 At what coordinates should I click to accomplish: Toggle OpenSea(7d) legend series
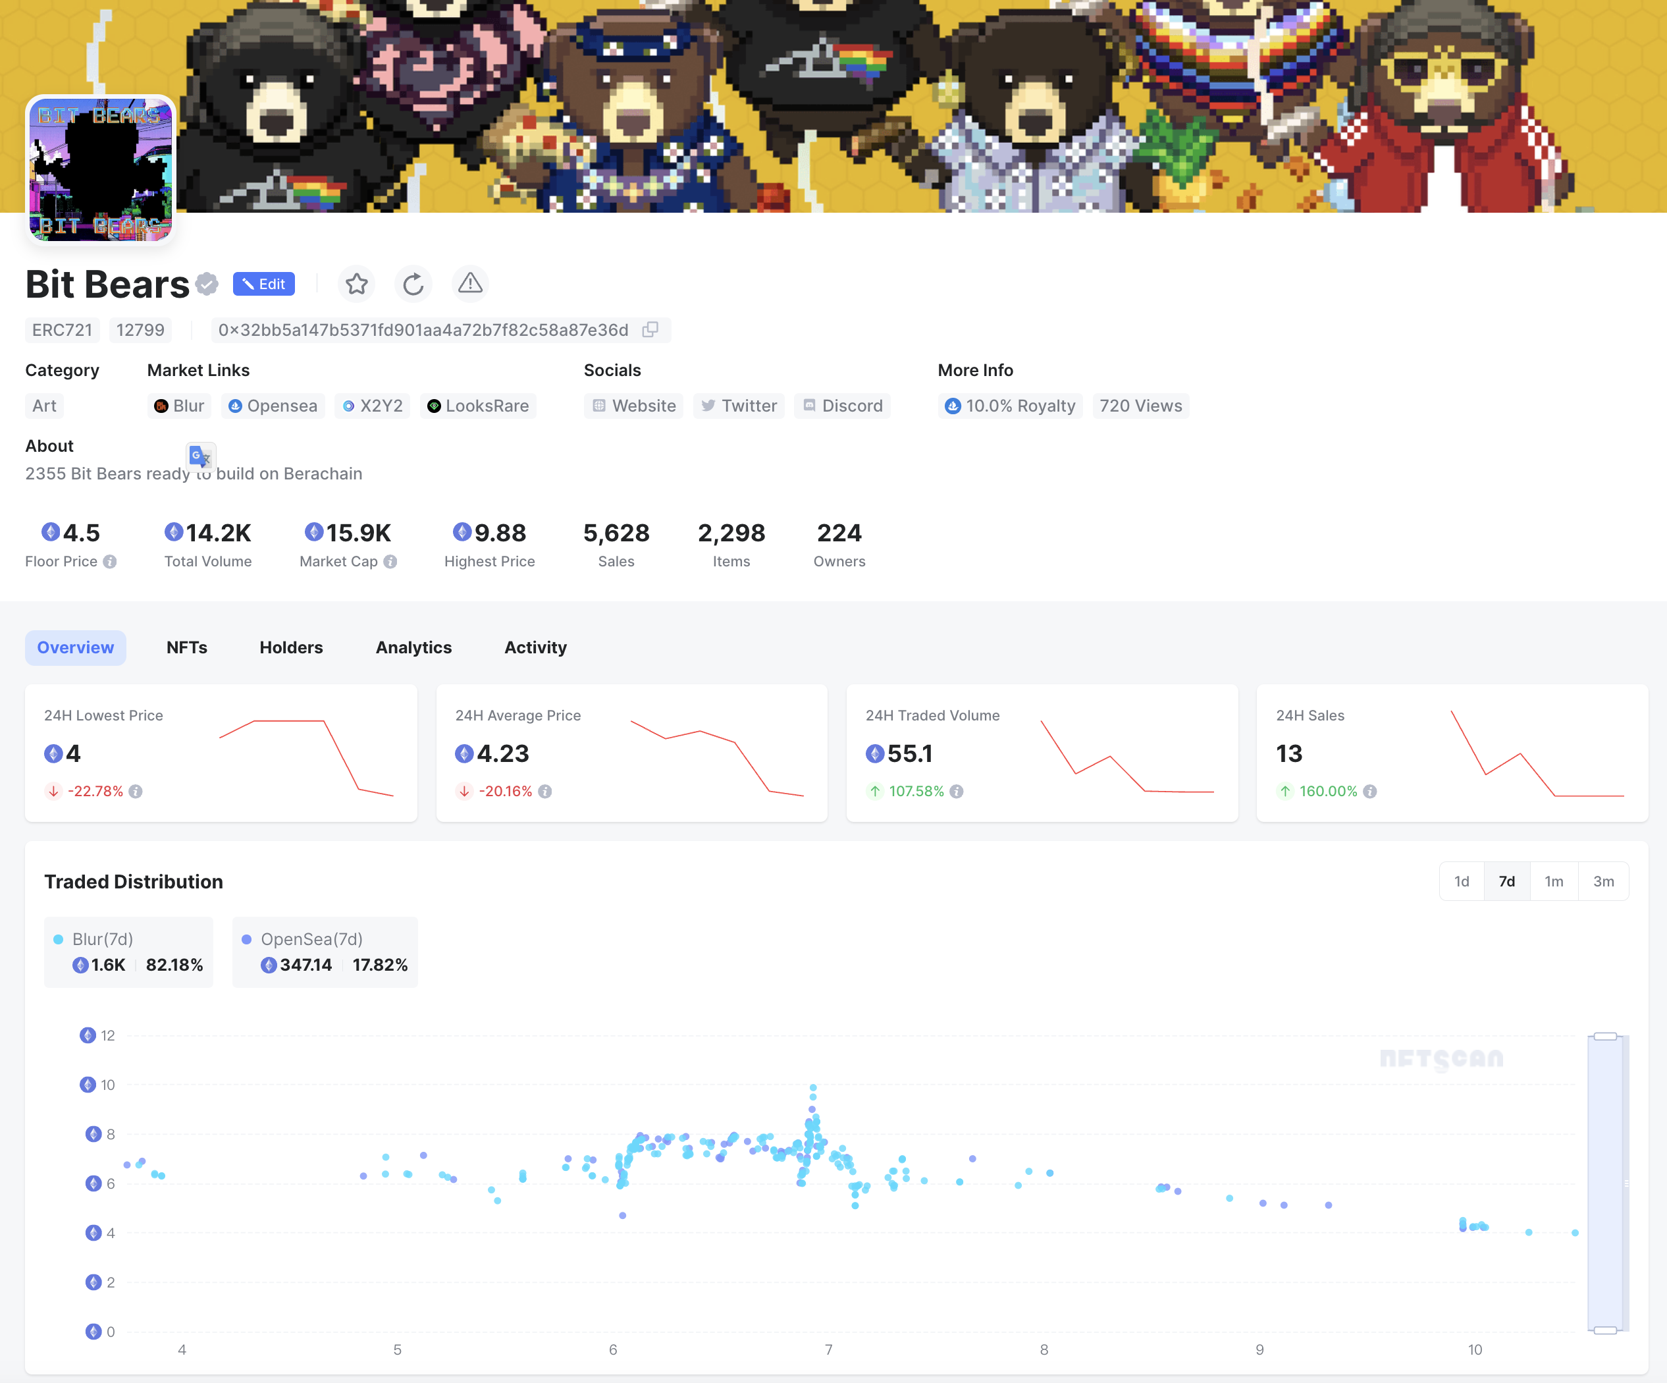click(325, 952)
